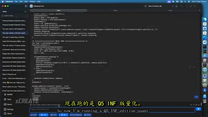Open the Window menu
The width and height of the screenshot is (208, 117).
point(32,2)
